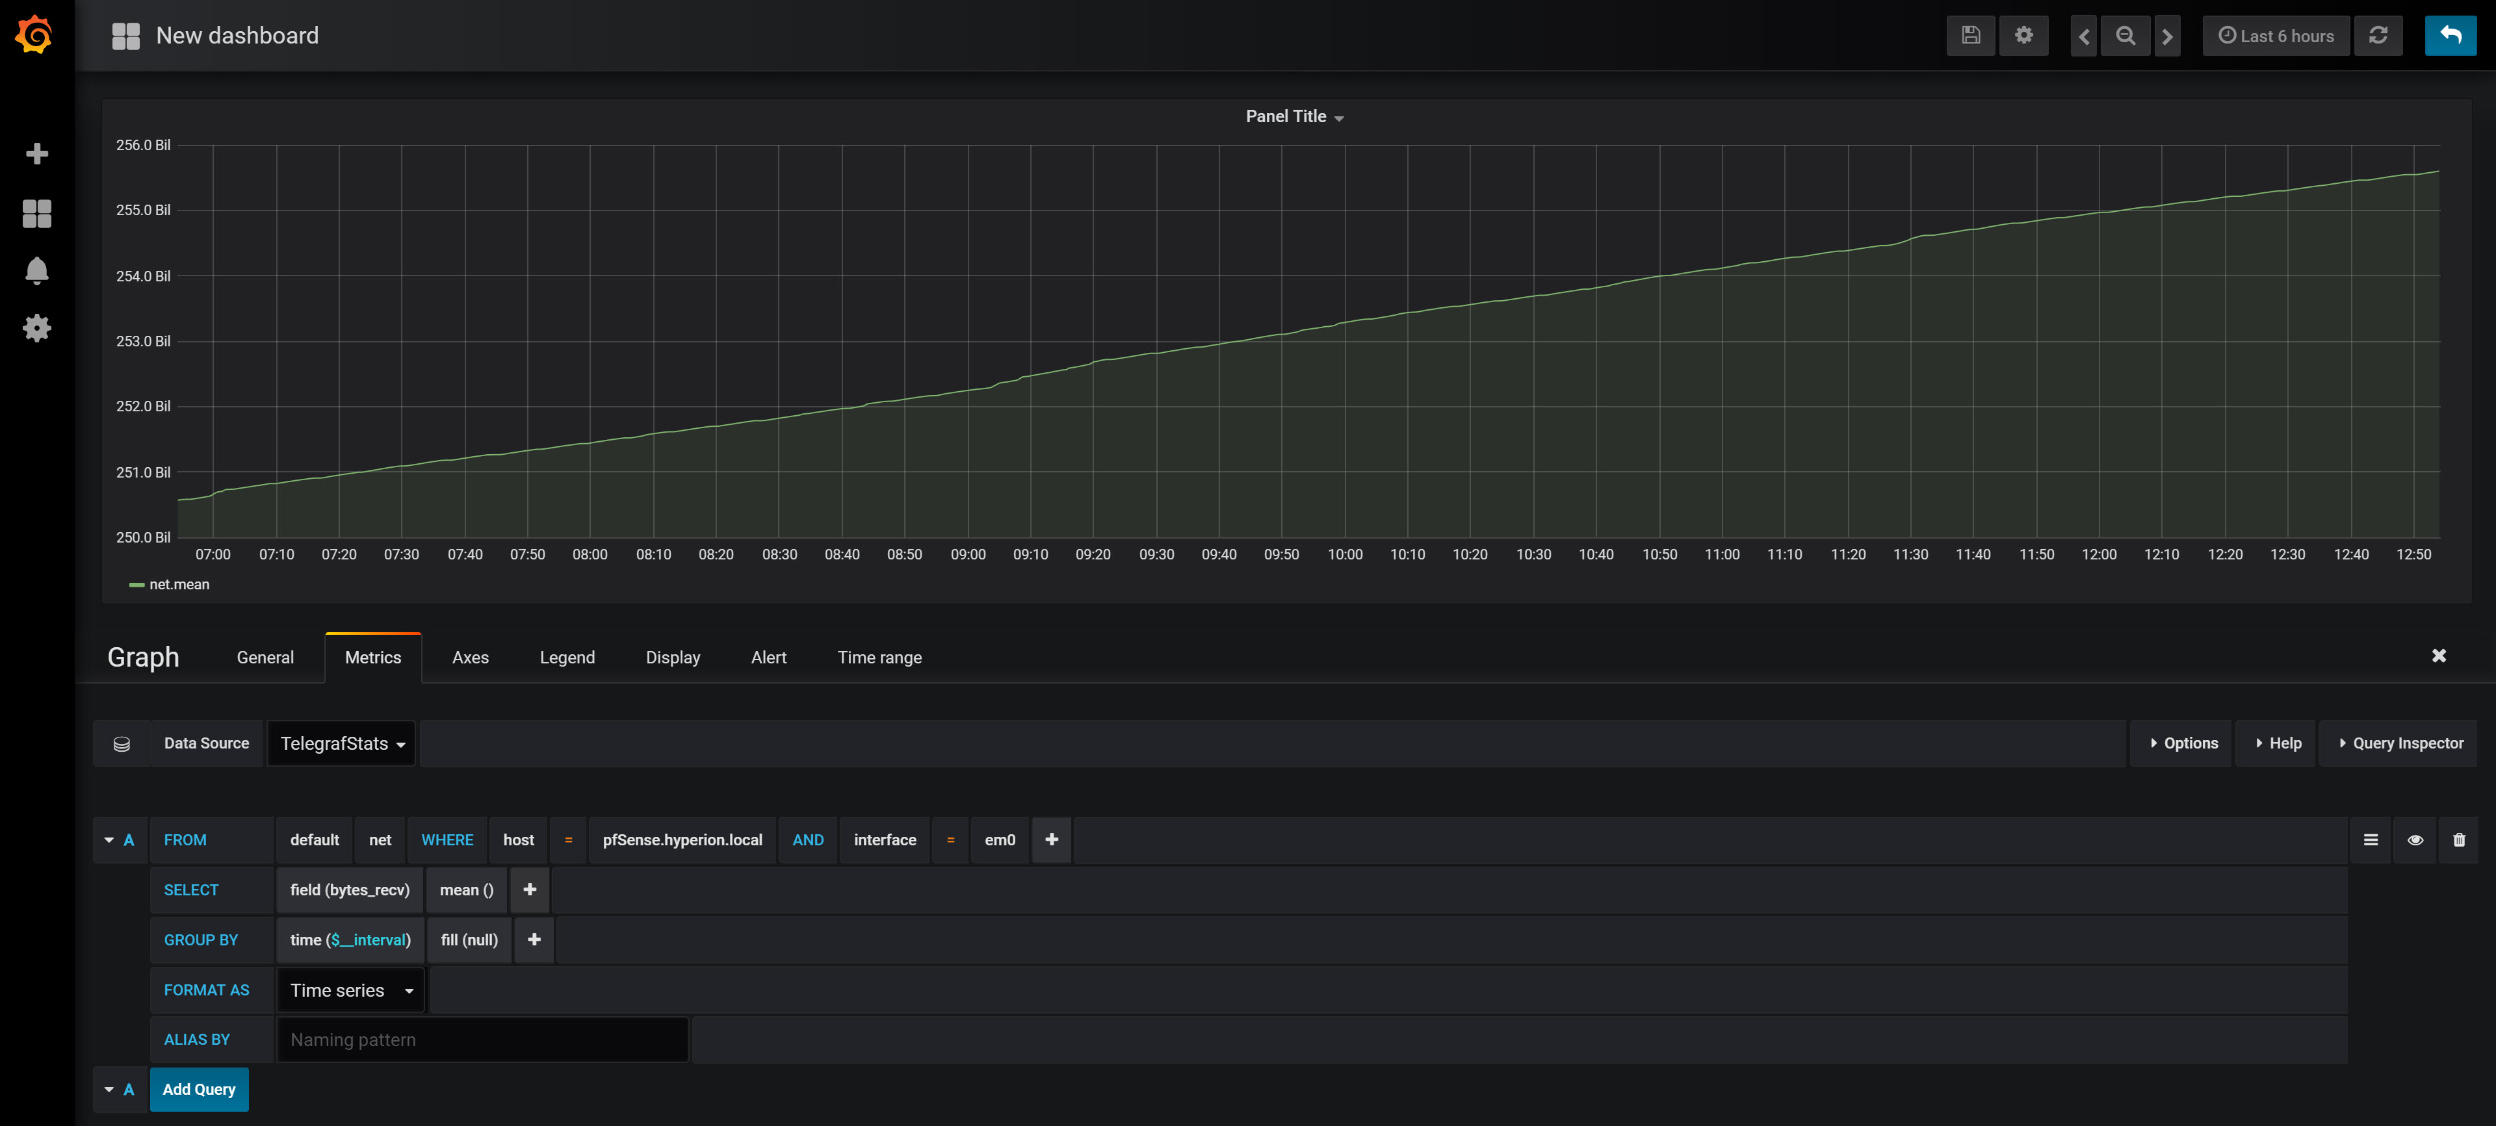
Task: Expand the Query Inspector section
Action: (2399, 743)
